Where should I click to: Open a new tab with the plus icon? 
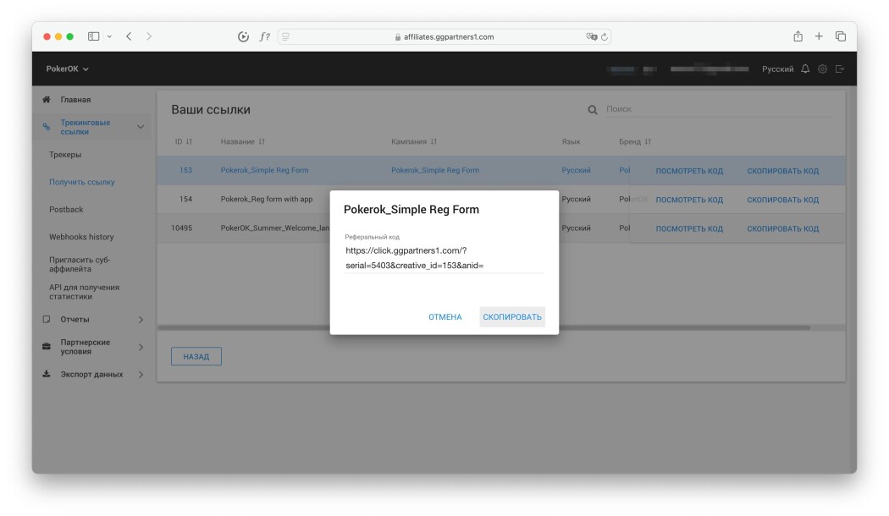(819, 36)
